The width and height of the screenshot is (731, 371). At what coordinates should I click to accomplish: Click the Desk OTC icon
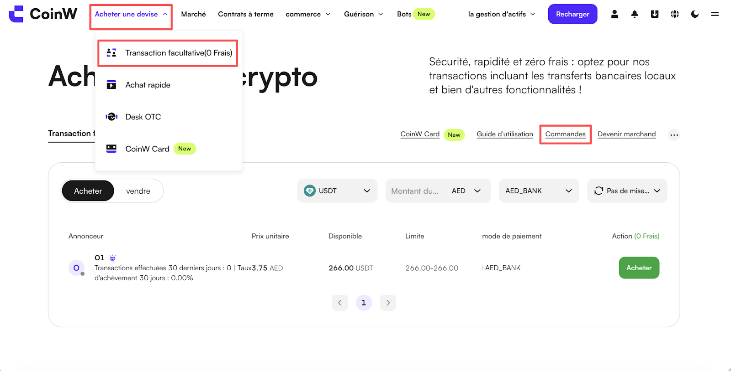111,117
